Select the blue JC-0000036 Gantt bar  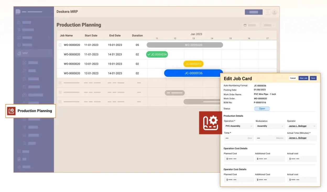coord(193,73)
